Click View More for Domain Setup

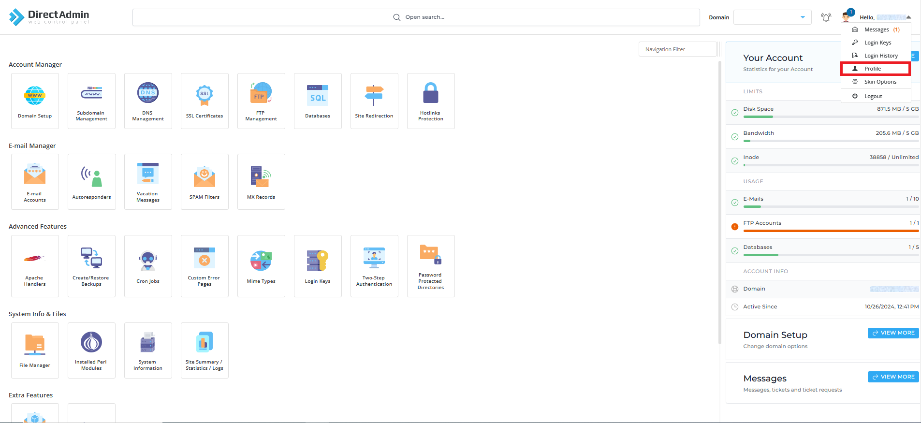[x=893, y=333]
